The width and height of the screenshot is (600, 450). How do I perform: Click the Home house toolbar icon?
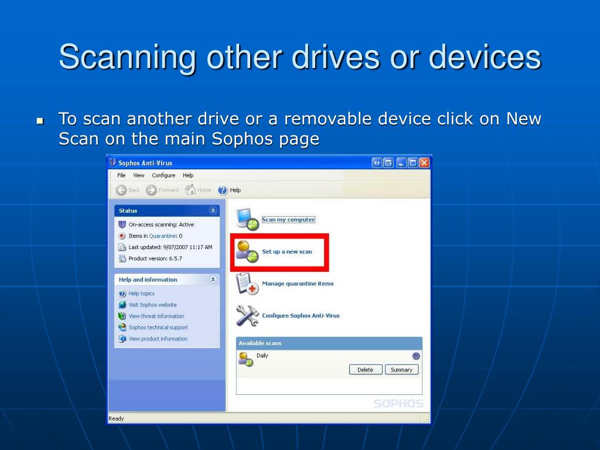[x=190, y=190]
